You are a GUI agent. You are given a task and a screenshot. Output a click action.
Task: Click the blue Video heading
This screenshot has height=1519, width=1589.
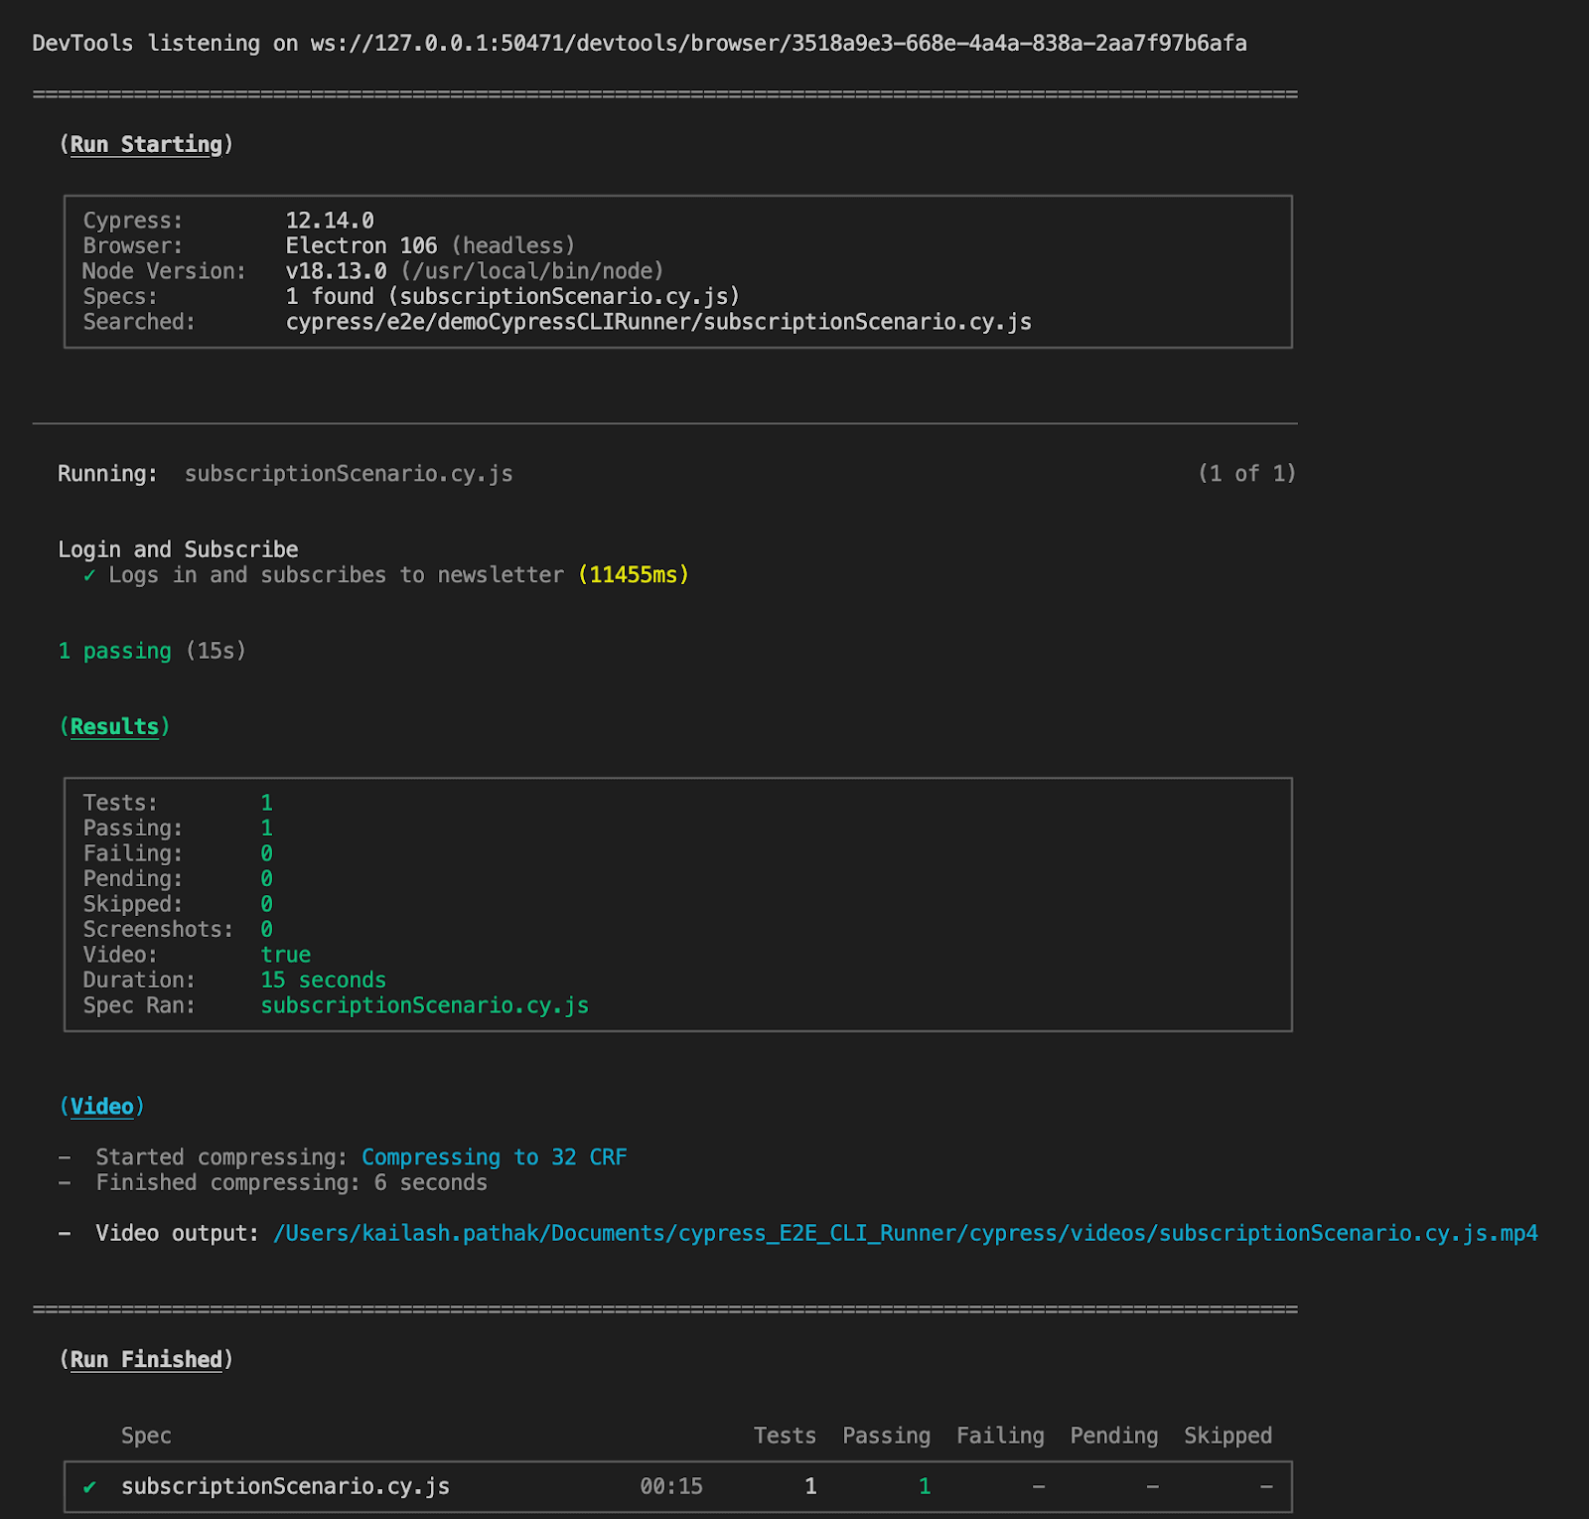(101, 1106)
